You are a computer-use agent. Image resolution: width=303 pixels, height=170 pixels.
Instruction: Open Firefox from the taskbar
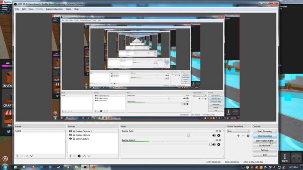coord(33,167)
